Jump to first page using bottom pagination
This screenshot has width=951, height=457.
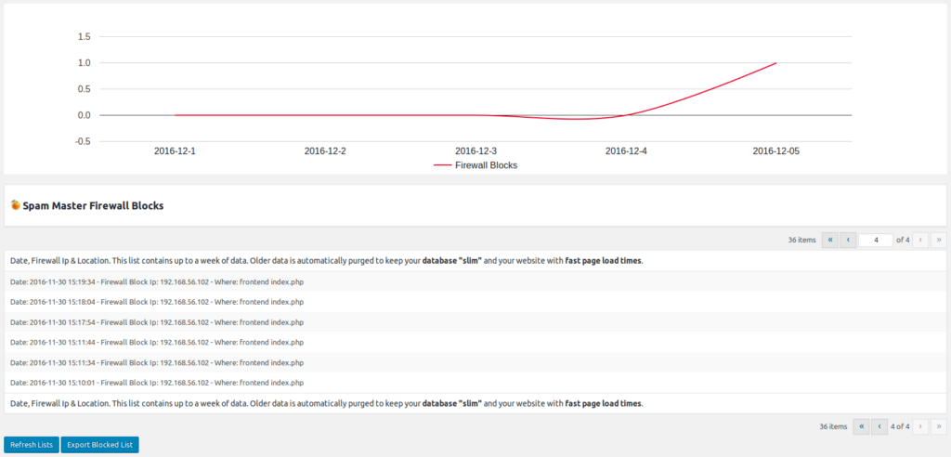click(x=861, y=426)
